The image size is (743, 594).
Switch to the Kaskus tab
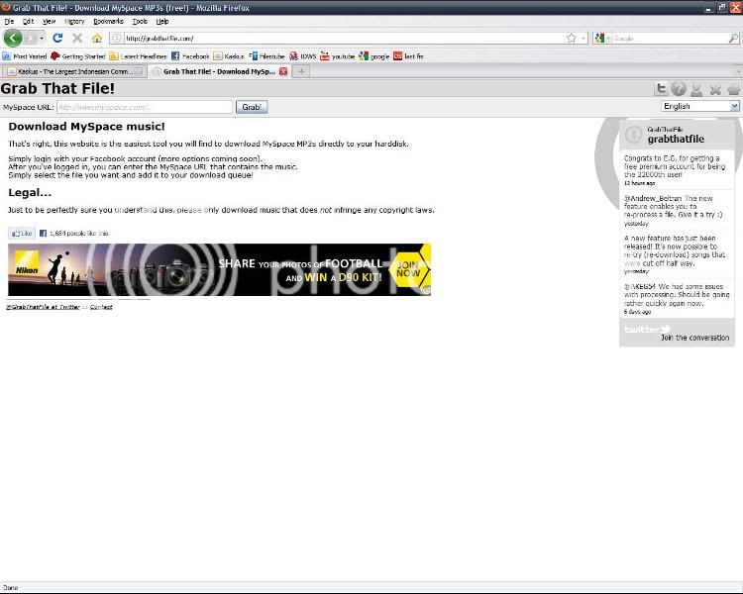[x=74, y=71]
